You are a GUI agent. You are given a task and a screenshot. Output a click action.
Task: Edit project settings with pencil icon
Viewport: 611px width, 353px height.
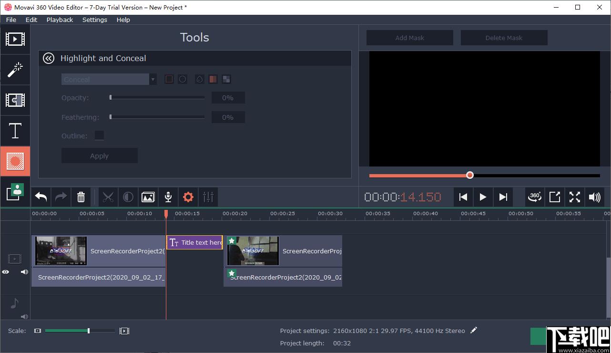[473, 330]
